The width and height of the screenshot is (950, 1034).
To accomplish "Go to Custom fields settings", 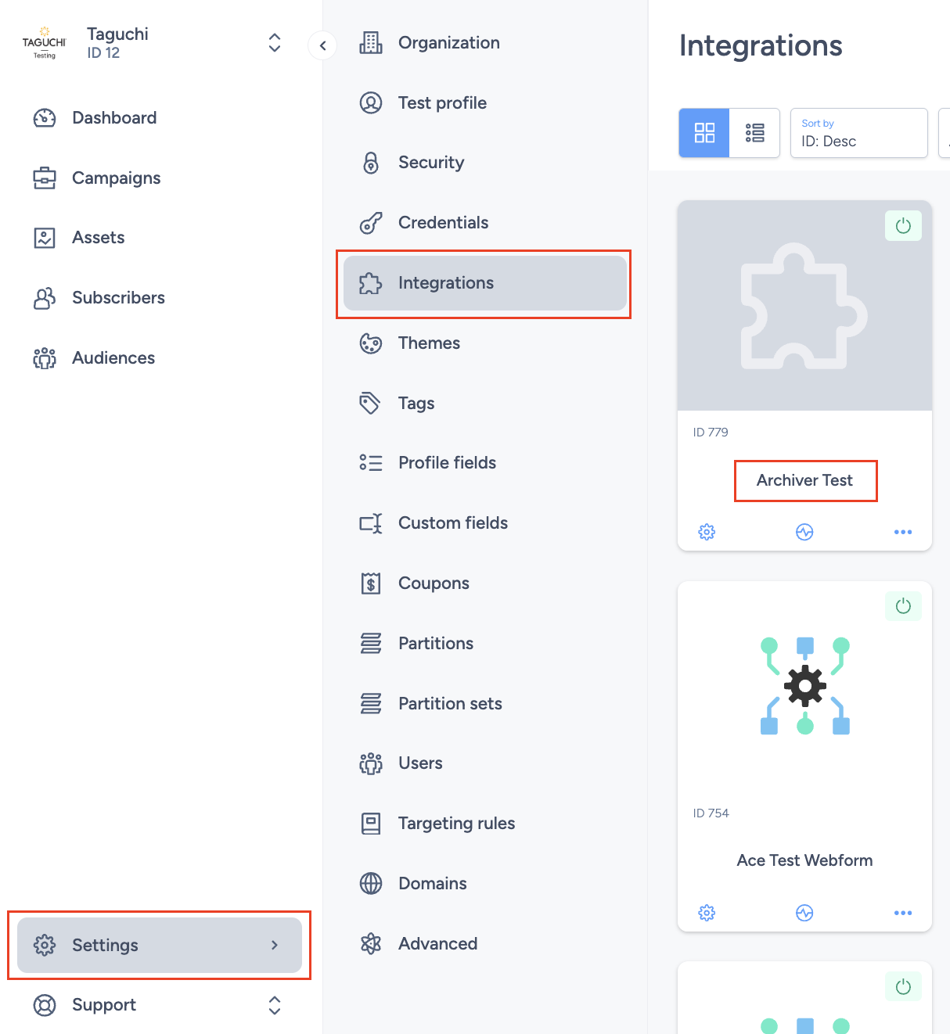I will (452, 523).
